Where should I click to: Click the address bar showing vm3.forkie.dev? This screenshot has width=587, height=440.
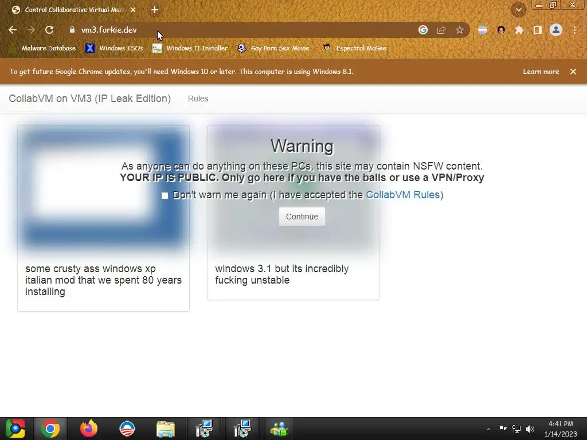(240, 30)
